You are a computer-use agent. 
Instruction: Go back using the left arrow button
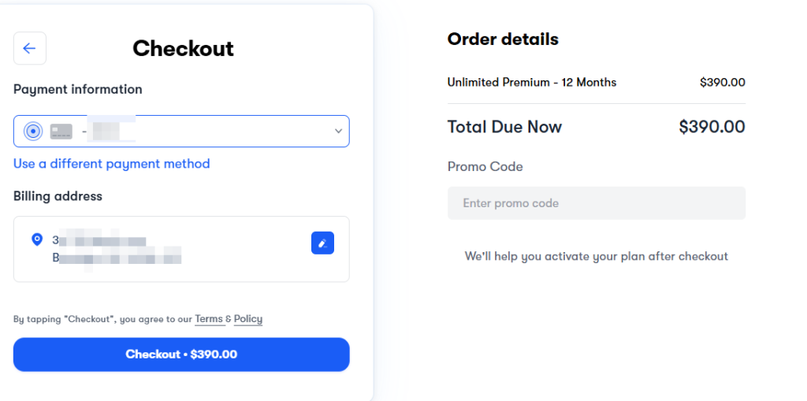click(30, 48)
